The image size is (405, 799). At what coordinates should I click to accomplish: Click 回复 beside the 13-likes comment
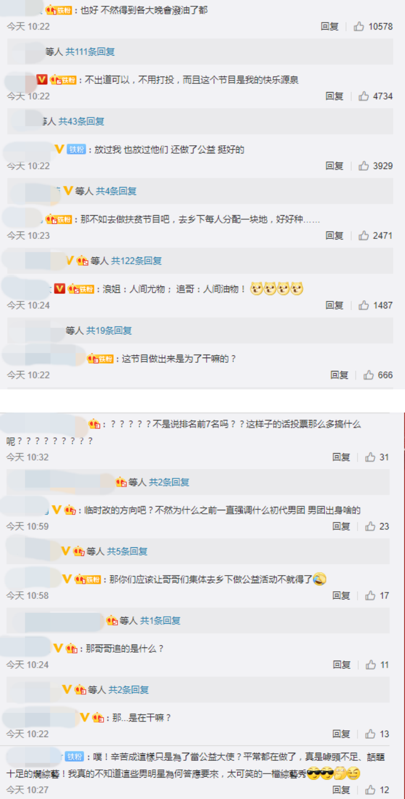tap(341, 734)
